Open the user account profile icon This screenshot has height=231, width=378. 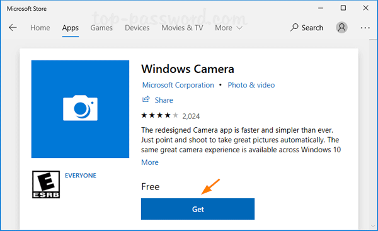[x=341, y=28]
